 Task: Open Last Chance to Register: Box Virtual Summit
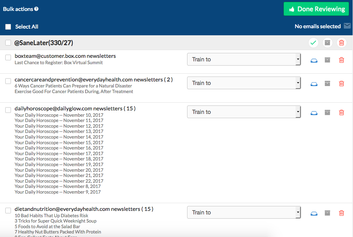[59, 62]
